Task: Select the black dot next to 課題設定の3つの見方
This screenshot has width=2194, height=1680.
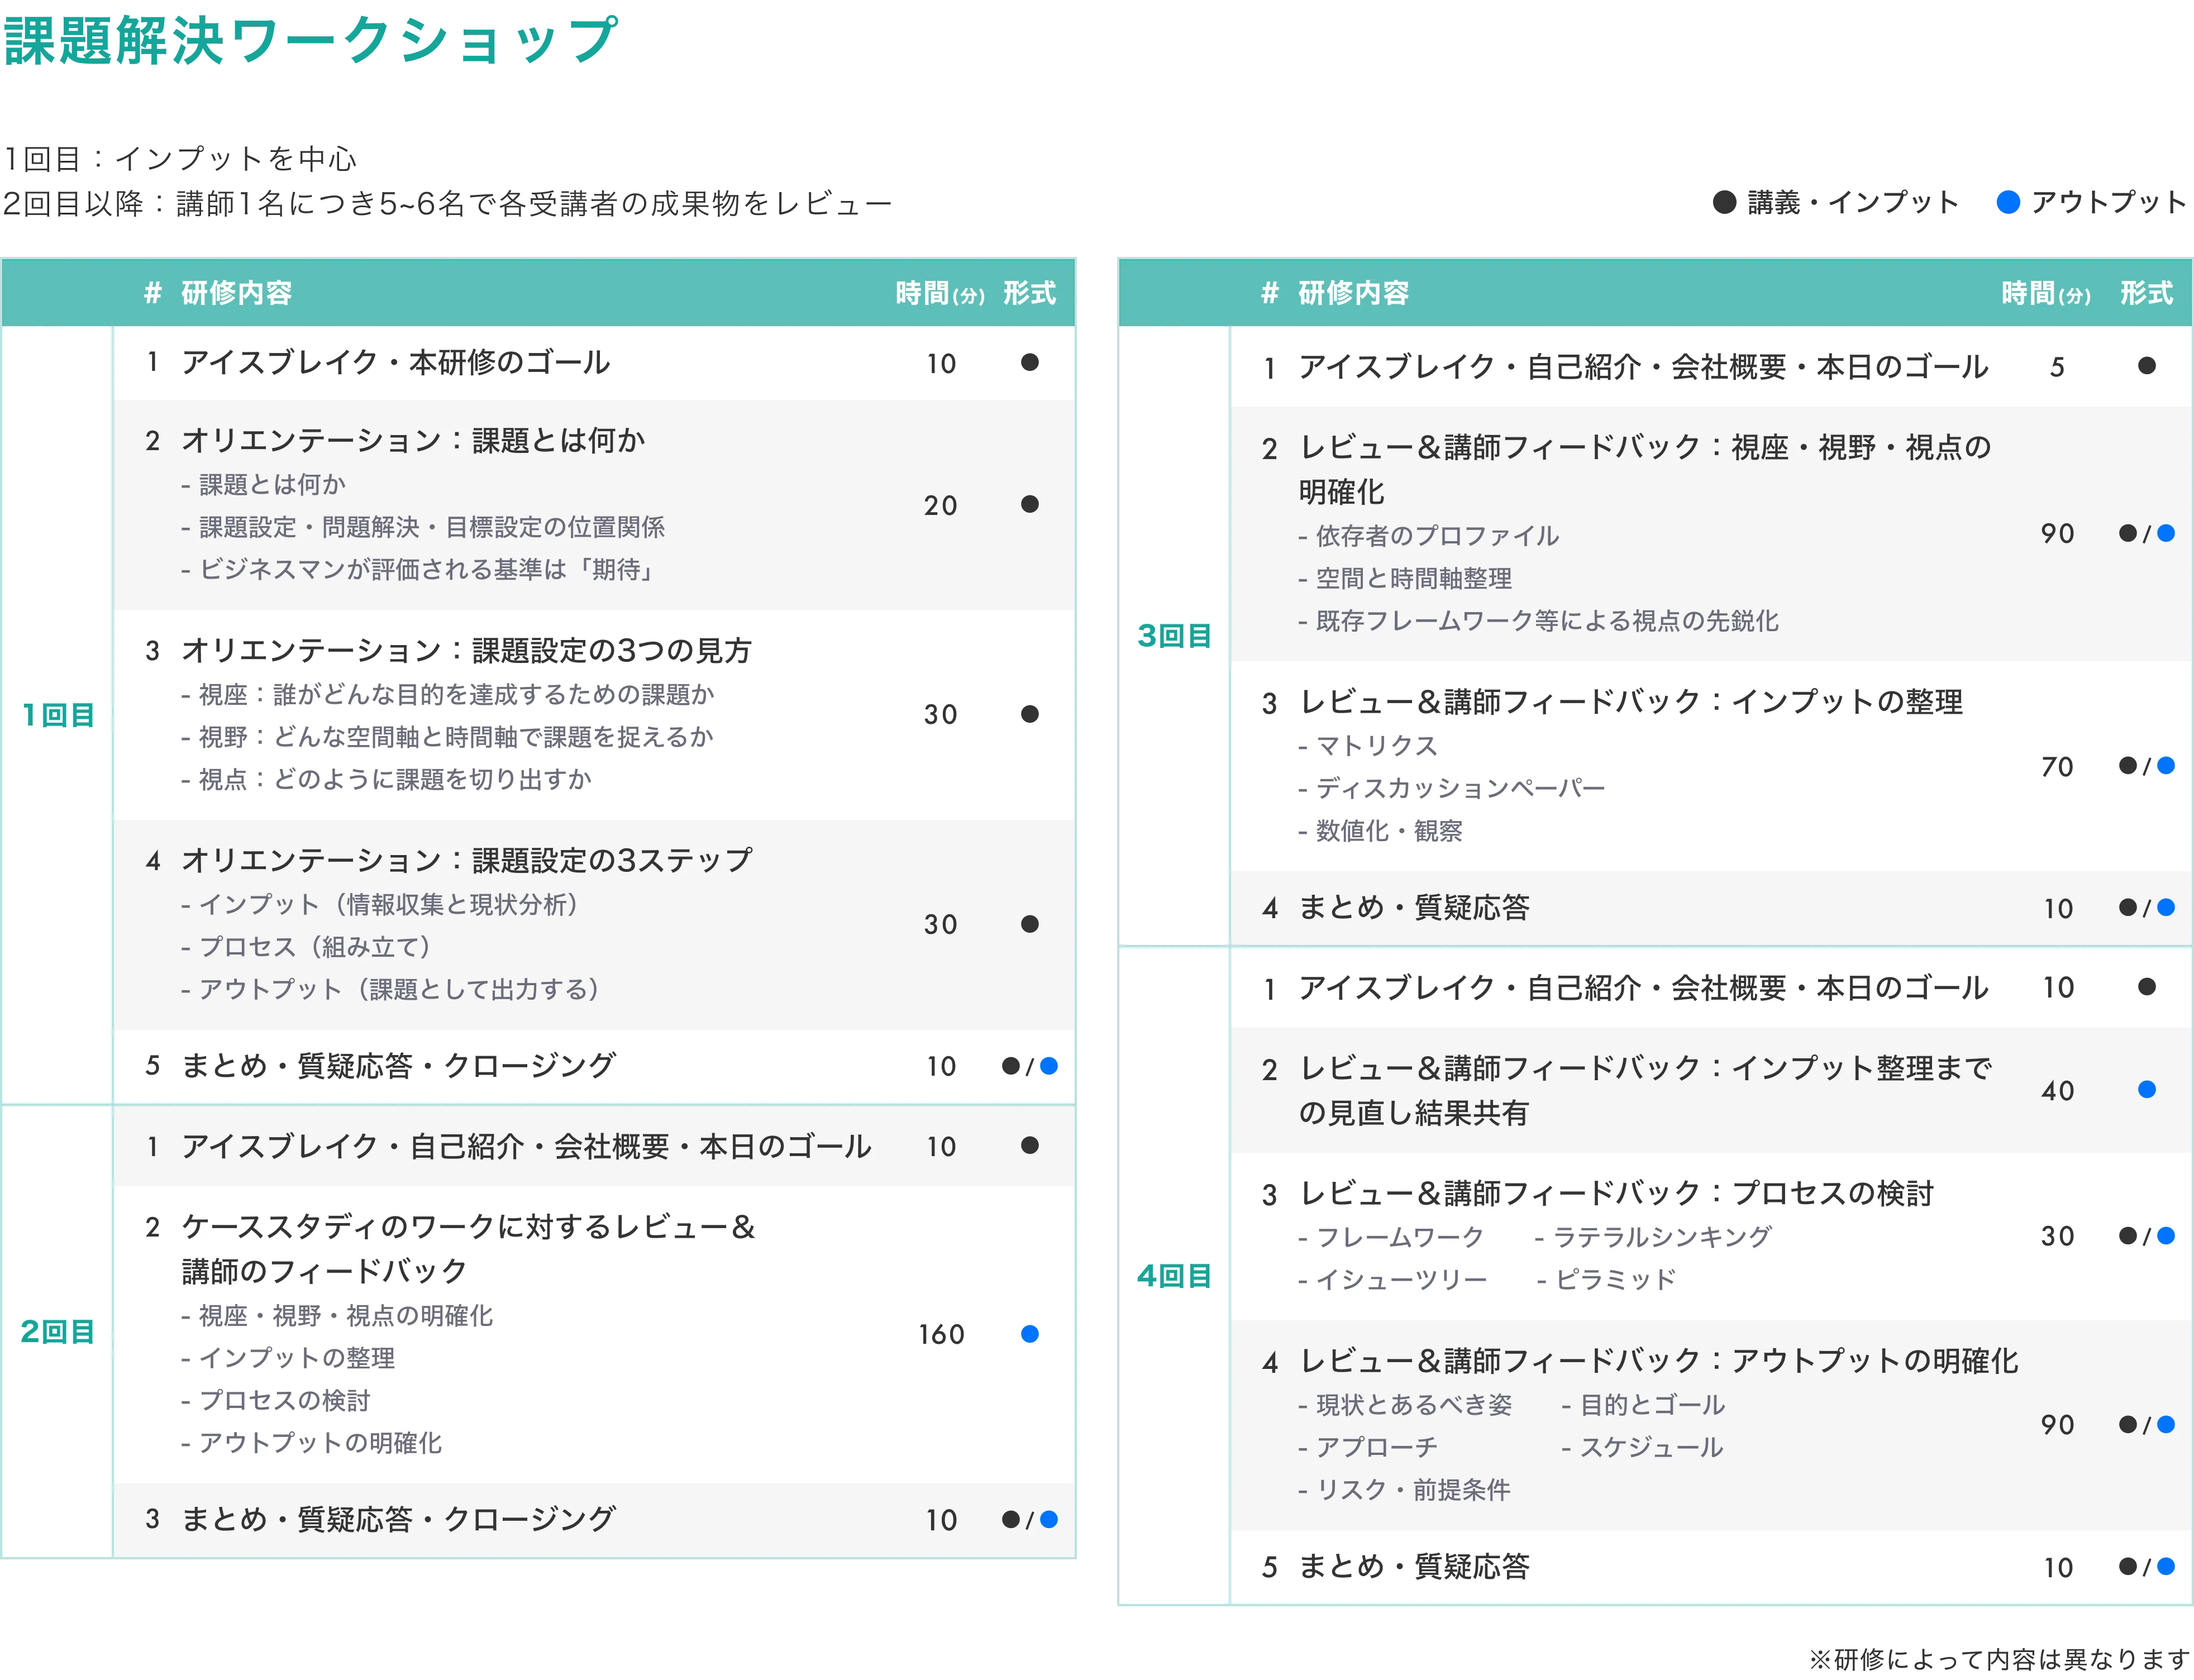Action: [x=1030, y=714]
